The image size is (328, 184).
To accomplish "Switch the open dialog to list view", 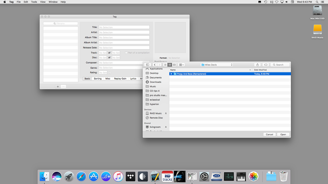I will 170,65.
